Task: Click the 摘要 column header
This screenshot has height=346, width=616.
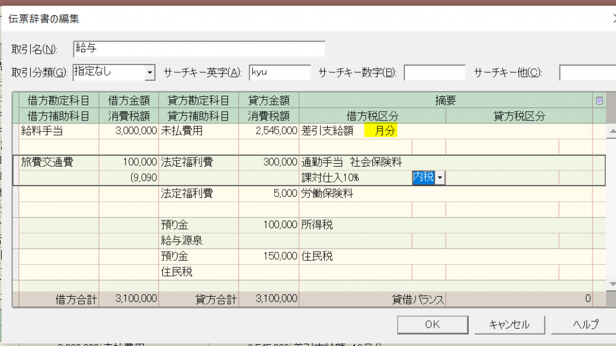Action: click(x=445, y=100)
